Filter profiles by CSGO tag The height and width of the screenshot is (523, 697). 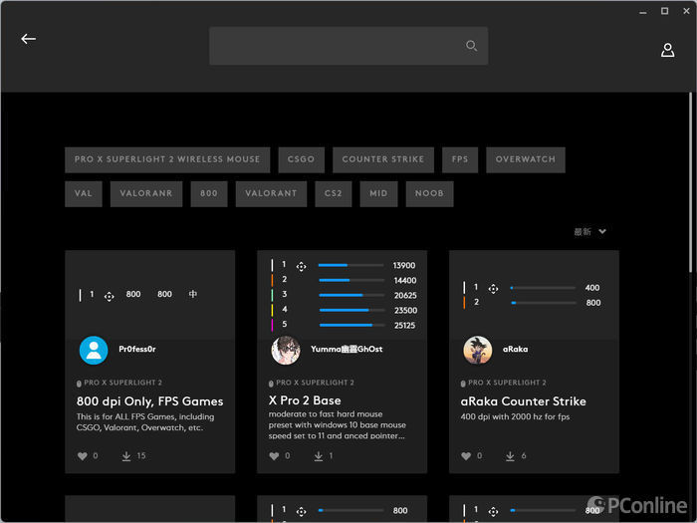click(x=301, y=159)
